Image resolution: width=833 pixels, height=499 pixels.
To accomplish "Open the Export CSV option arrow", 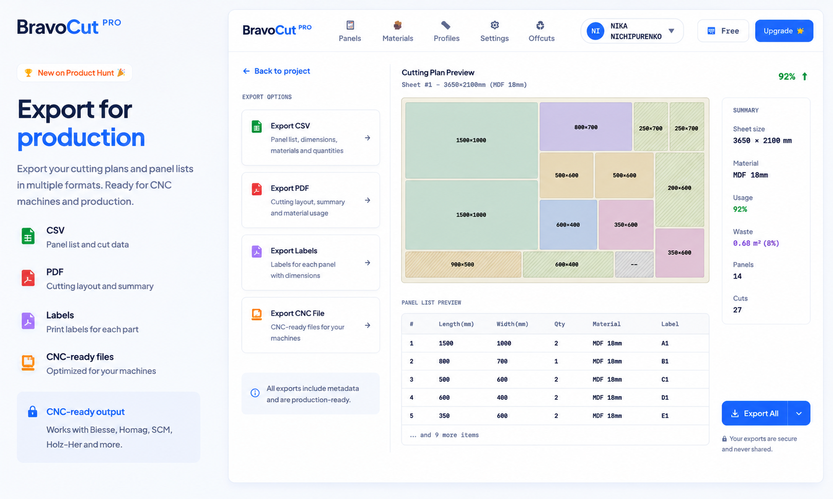I will (367, 138).
